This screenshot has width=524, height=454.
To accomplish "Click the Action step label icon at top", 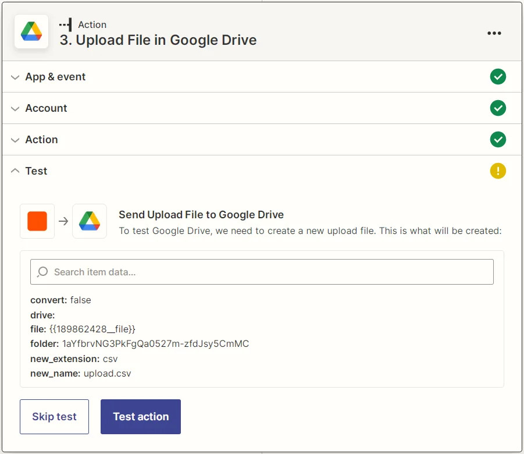I will point(66,24).
